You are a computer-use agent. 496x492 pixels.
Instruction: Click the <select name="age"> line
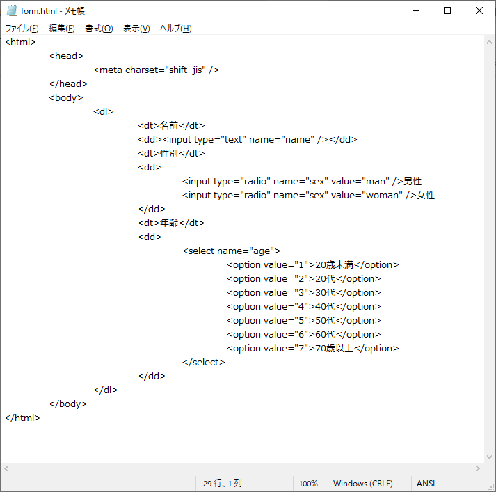231,251
